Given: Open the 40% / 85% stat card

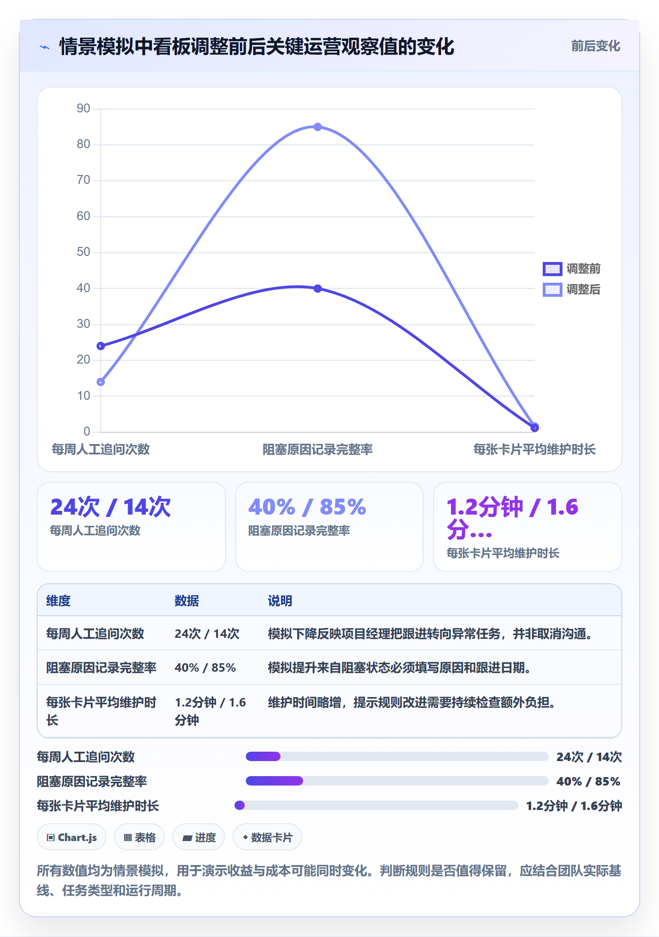Looking at the screenshot, I should pos(329,527).
